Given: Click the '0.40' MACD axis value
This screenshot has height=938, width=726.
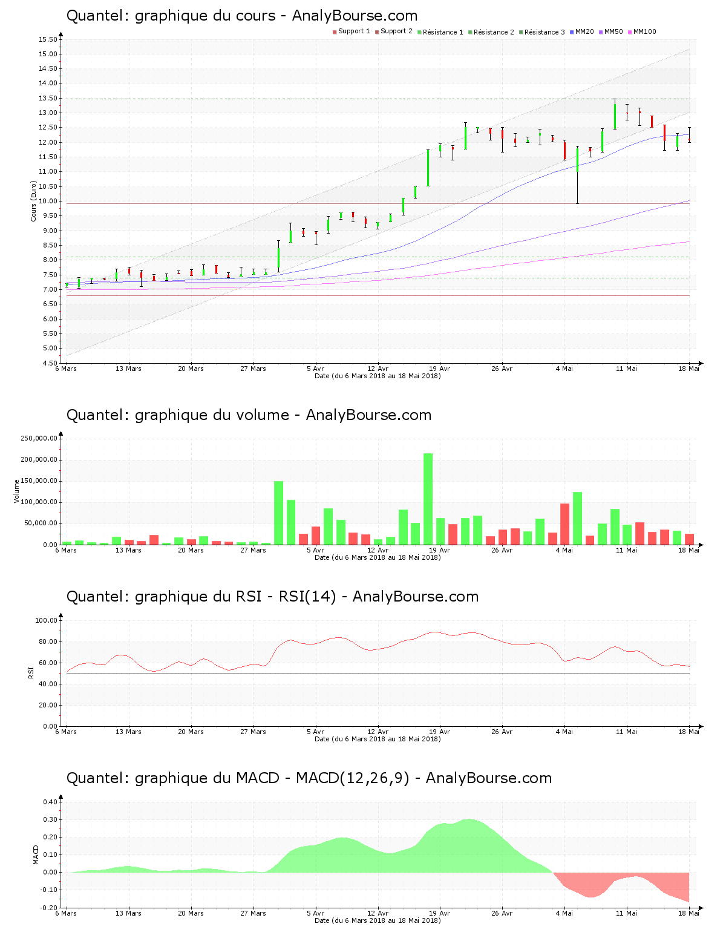Looking at the screenshot, I should (x=51, y=802).
